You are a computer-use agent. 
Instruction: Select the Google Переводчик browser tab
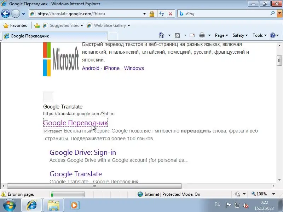55,36
